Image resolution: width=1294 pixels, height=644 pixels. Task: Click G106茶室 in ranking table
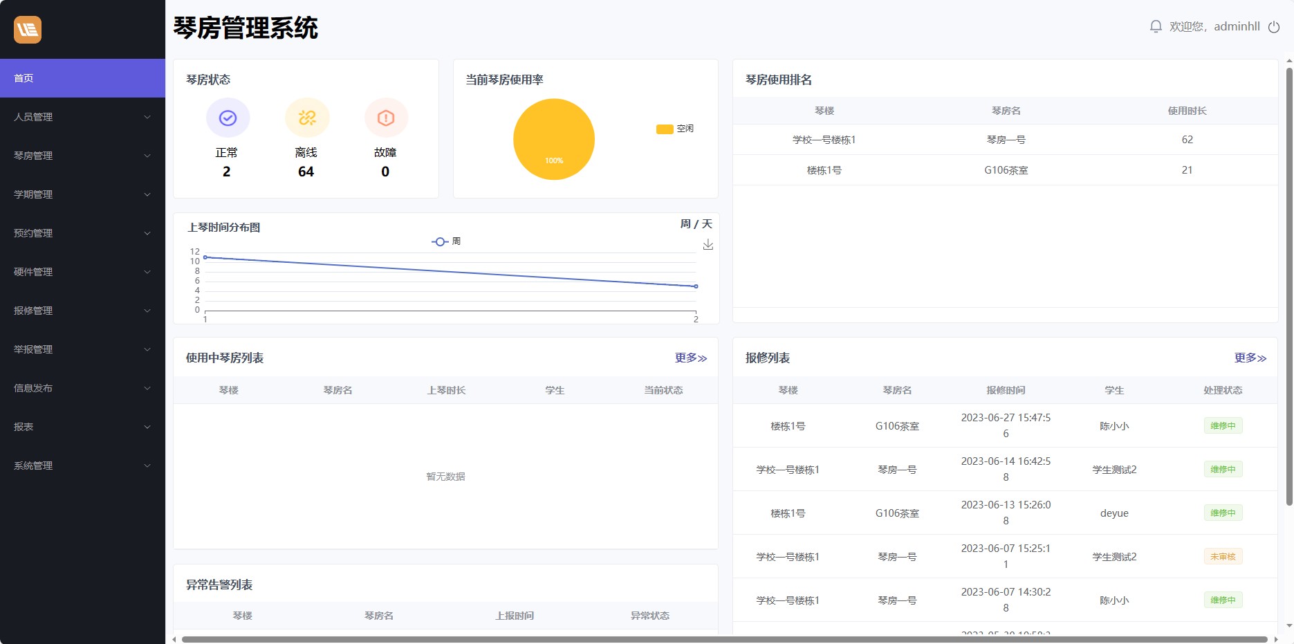point(1006,170)
